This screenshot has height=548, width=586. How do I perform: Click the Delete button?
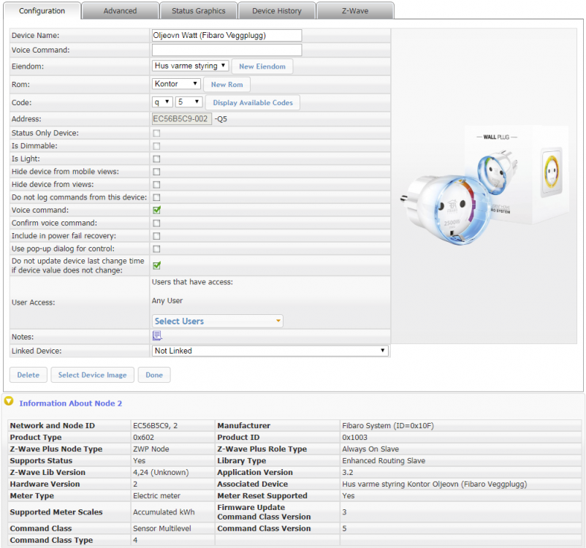click(x=28, y=375)
